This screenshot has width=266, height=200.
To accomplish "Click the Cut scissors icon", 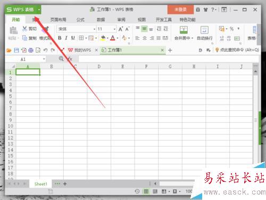I will [x=25, y=29].
